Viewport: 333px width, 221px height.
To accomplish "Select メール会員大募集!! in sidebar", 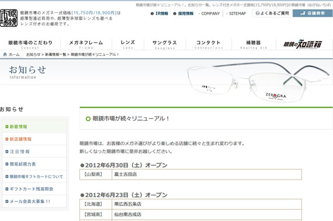I will tap(34, 202).
